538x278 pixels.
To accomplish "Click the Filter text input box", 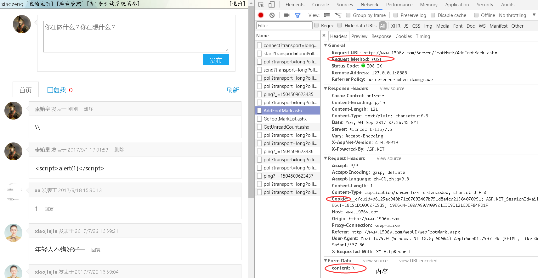I will pyautogui.click(x=284, y=25).
